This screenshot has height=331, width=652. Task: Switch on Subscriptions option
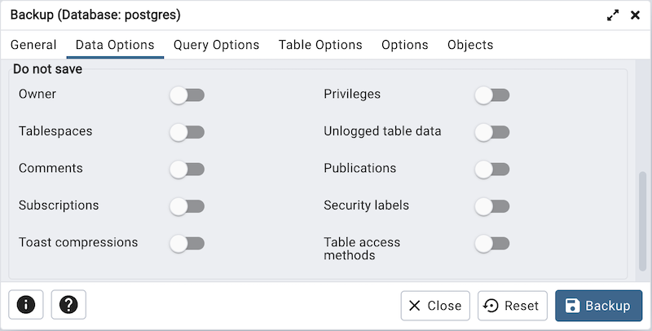click(187, 206)
